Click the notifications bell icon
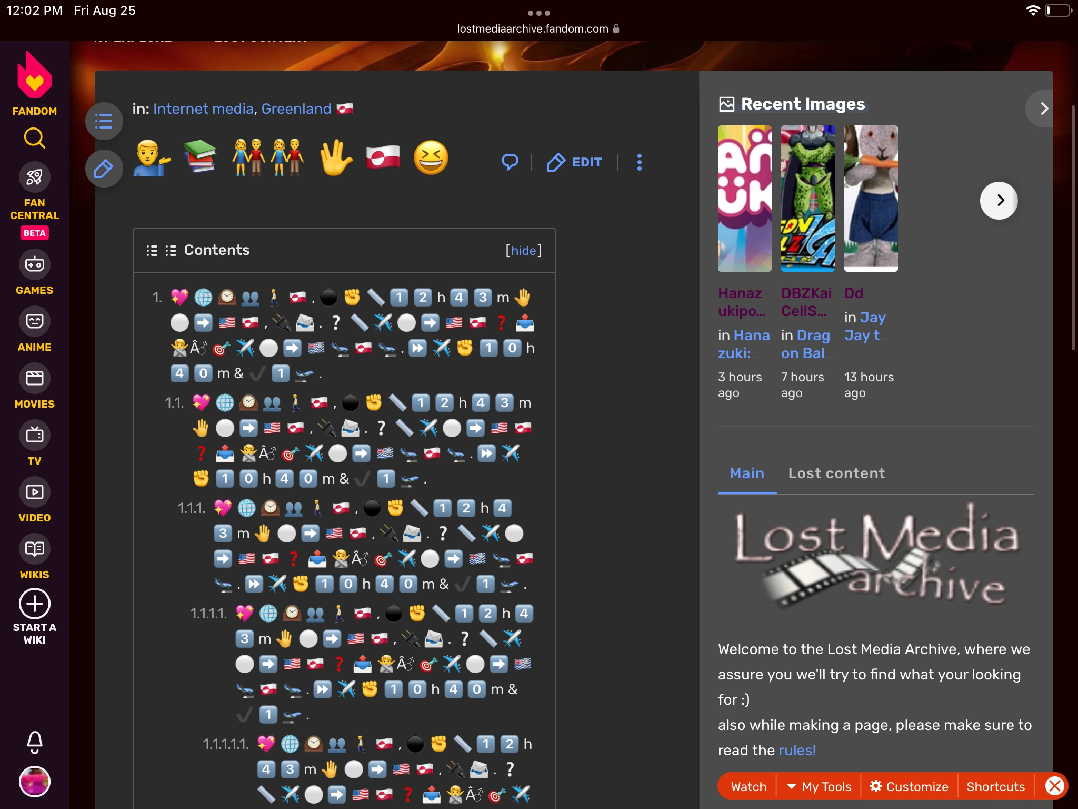Screen dimensions: 1078x809 [34, 742]
